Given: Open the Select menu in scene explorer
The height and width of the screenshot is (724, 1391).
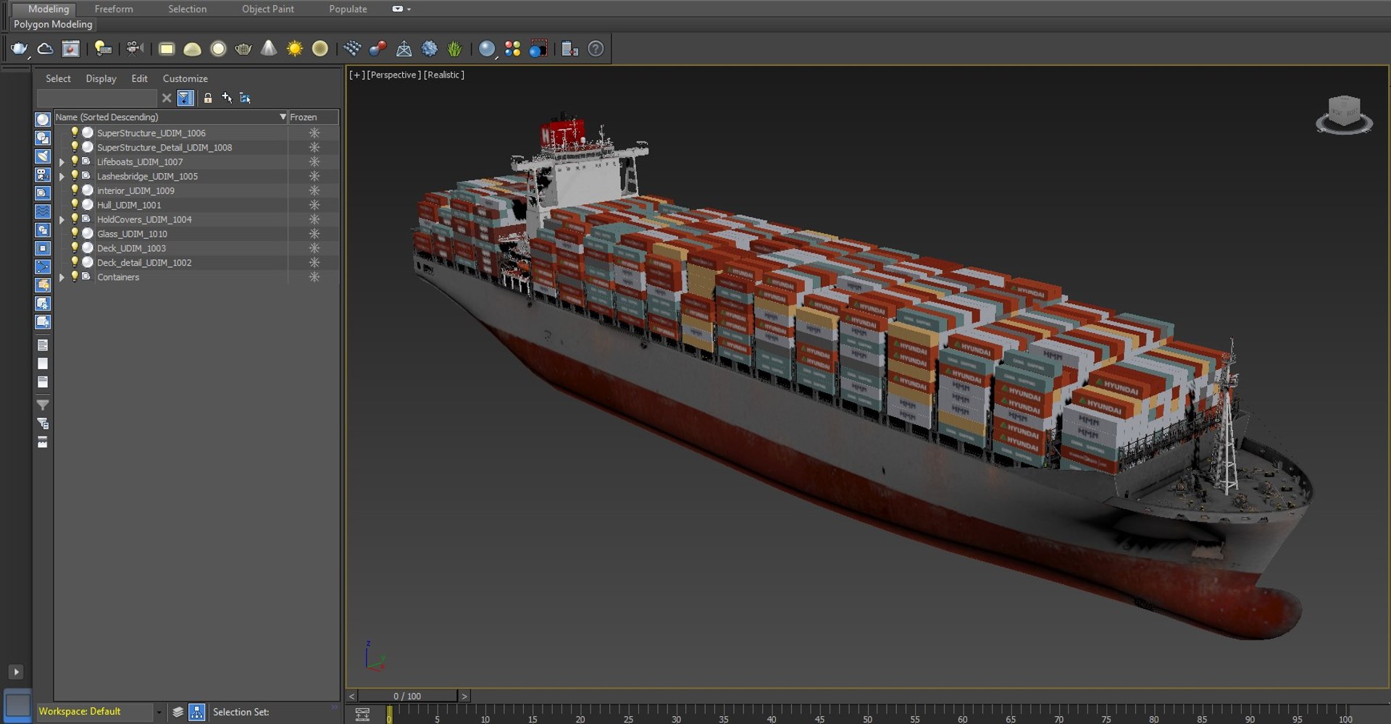Looking at the screenshot, I should point(58,78).
